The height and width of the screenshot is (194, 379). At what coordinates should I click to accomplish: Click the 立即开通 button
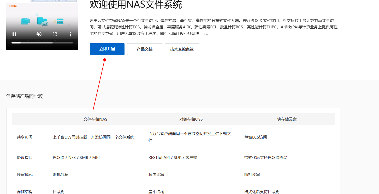[107, 49]
